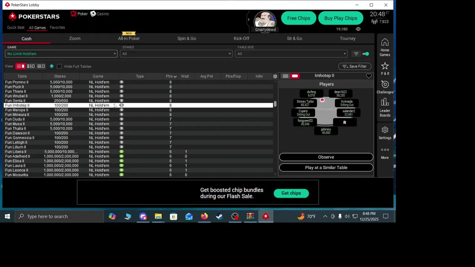475x267 pixels.
Task: Select Favorites view
Action: coord(57,27)
